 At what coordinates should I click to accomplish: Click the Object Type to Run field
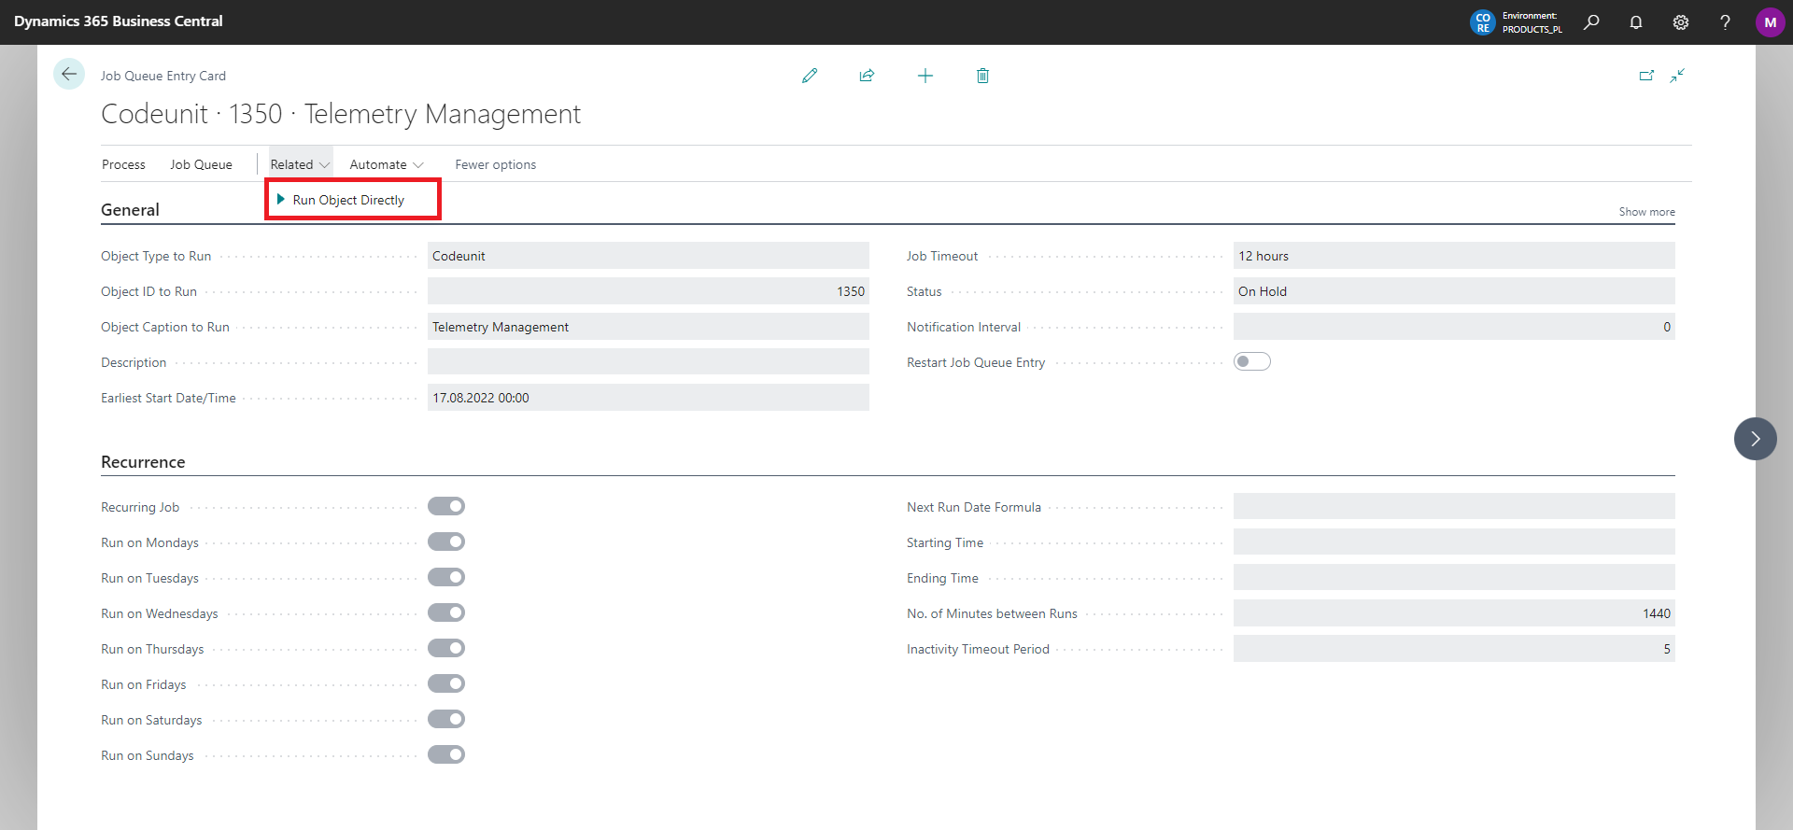pos(648,256)
